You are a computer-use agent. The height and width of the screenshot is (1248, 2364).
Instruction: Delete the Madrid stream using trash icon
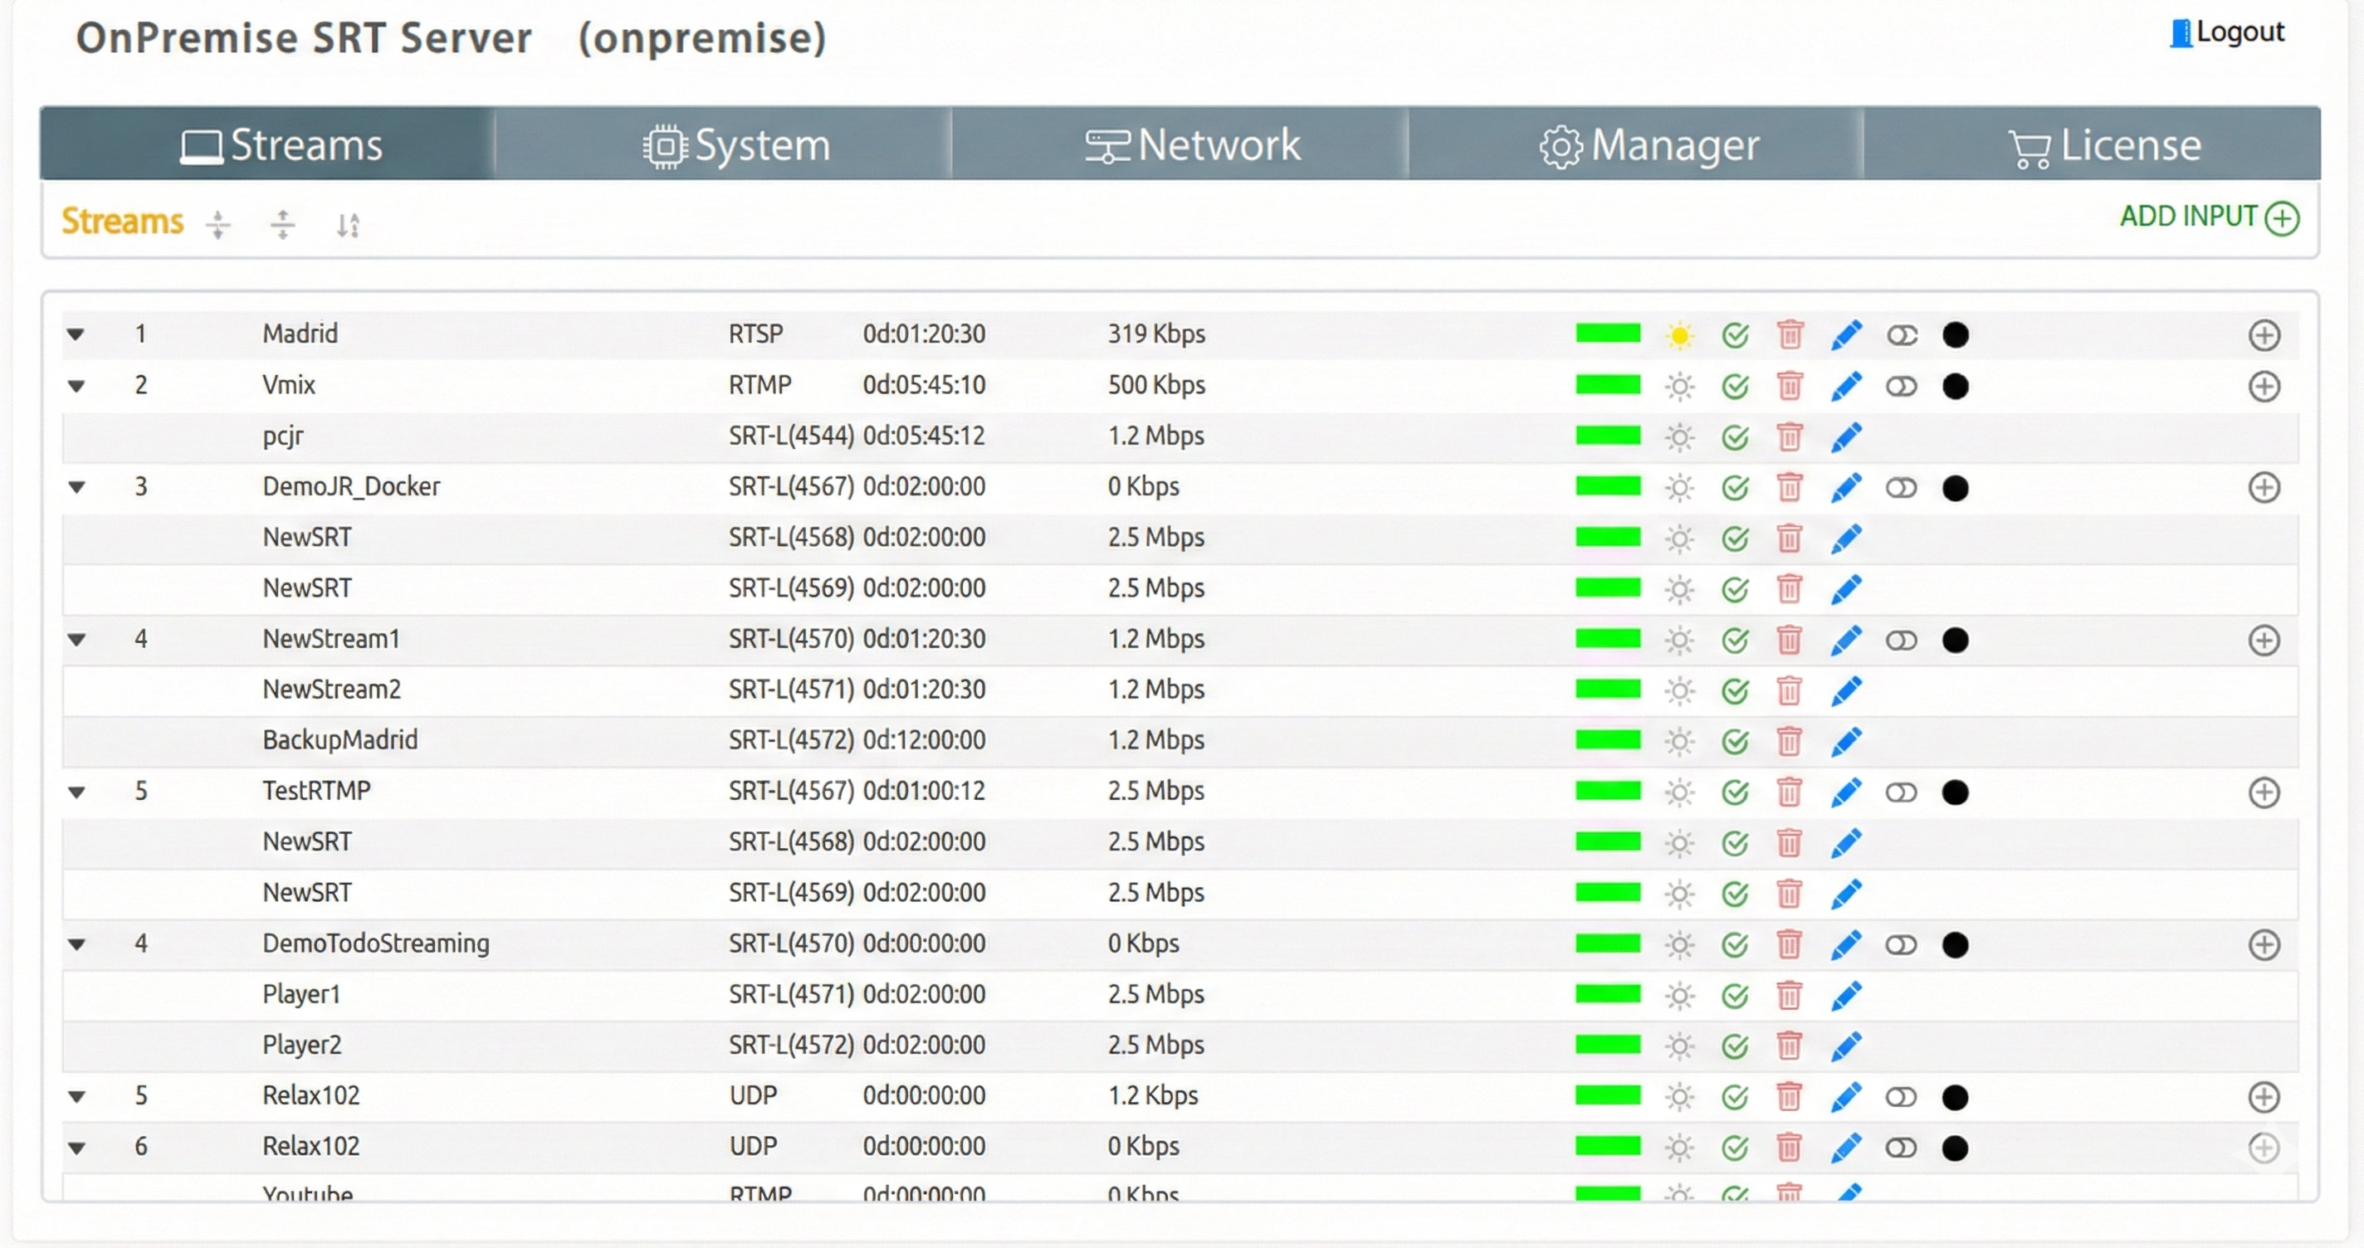[1790, 335]
